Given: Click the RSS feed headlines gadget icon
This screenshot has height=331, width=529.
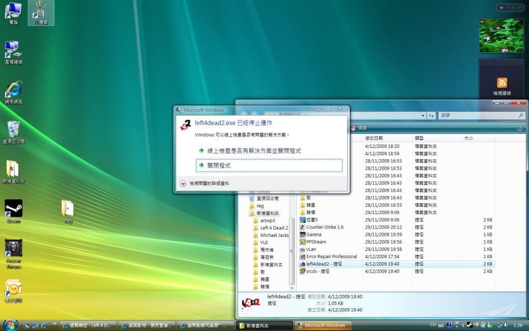Looking at the screenshot, I should coord(502,83).
